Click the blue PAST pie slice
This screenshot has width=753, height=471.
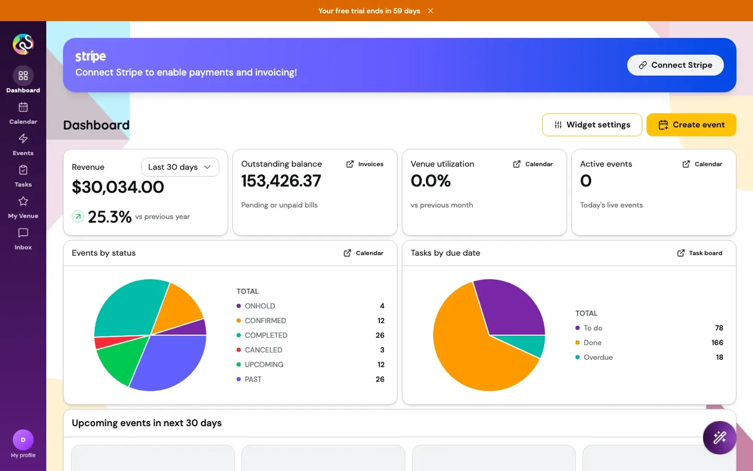[172, 363]
